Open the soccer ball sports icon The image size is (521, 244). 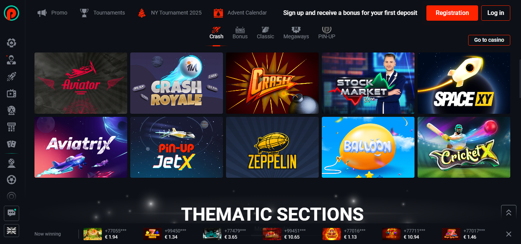(11, 179)
